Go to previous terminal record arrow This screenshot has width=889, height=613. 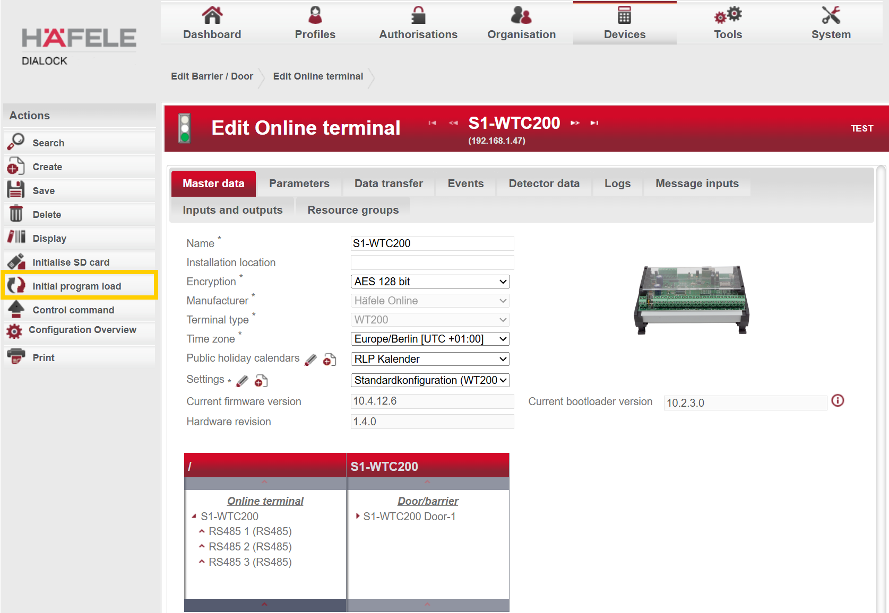[453, 123]
